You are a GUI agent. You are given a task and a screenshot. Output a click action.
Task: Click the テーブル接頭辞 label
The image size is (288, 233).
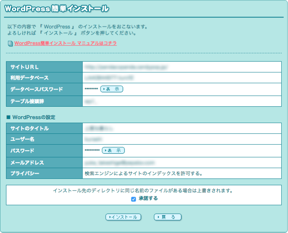(27, 101)
